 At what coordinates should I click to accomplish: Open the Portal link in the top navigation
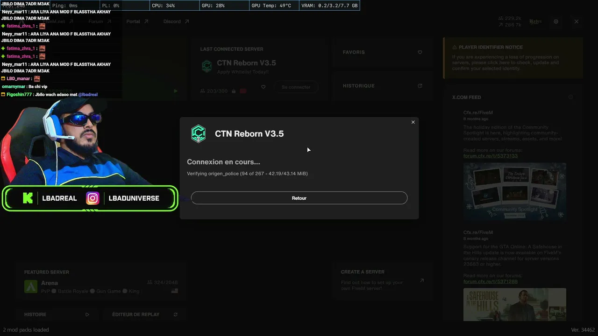pyautogui.click(x=137, y=21)
